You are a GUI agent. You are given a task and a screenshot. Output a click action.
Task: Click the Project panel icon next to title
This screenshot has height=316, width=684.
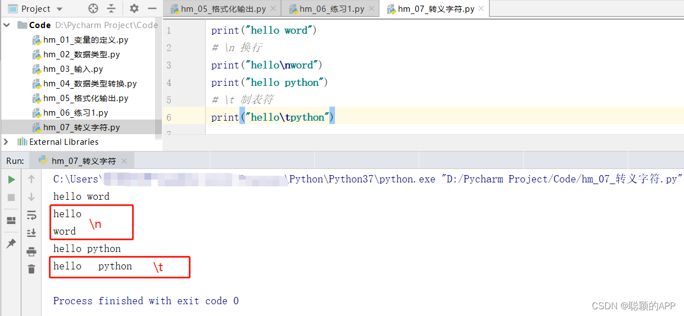12,9
